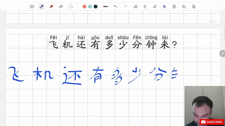The image size is (225, 126).
Task: Click the pinyin label yǒu
Action: [95, 37]
